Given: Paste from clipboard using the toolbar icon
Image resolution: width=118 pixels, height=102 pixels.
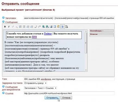Looking at the screenshot, I should 59,27.
